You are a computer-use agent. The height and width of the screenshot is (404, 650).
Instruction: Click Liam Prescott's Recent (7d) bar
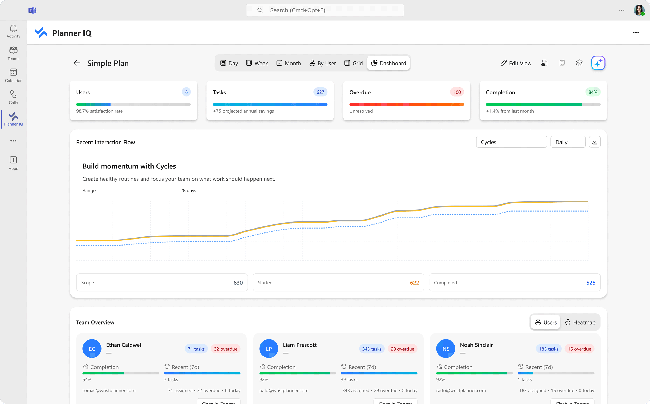coord(379,373)
